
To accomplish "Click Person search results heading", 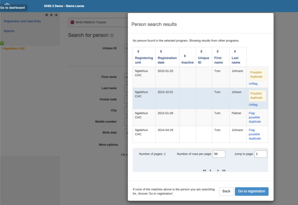I will (154, 24).
